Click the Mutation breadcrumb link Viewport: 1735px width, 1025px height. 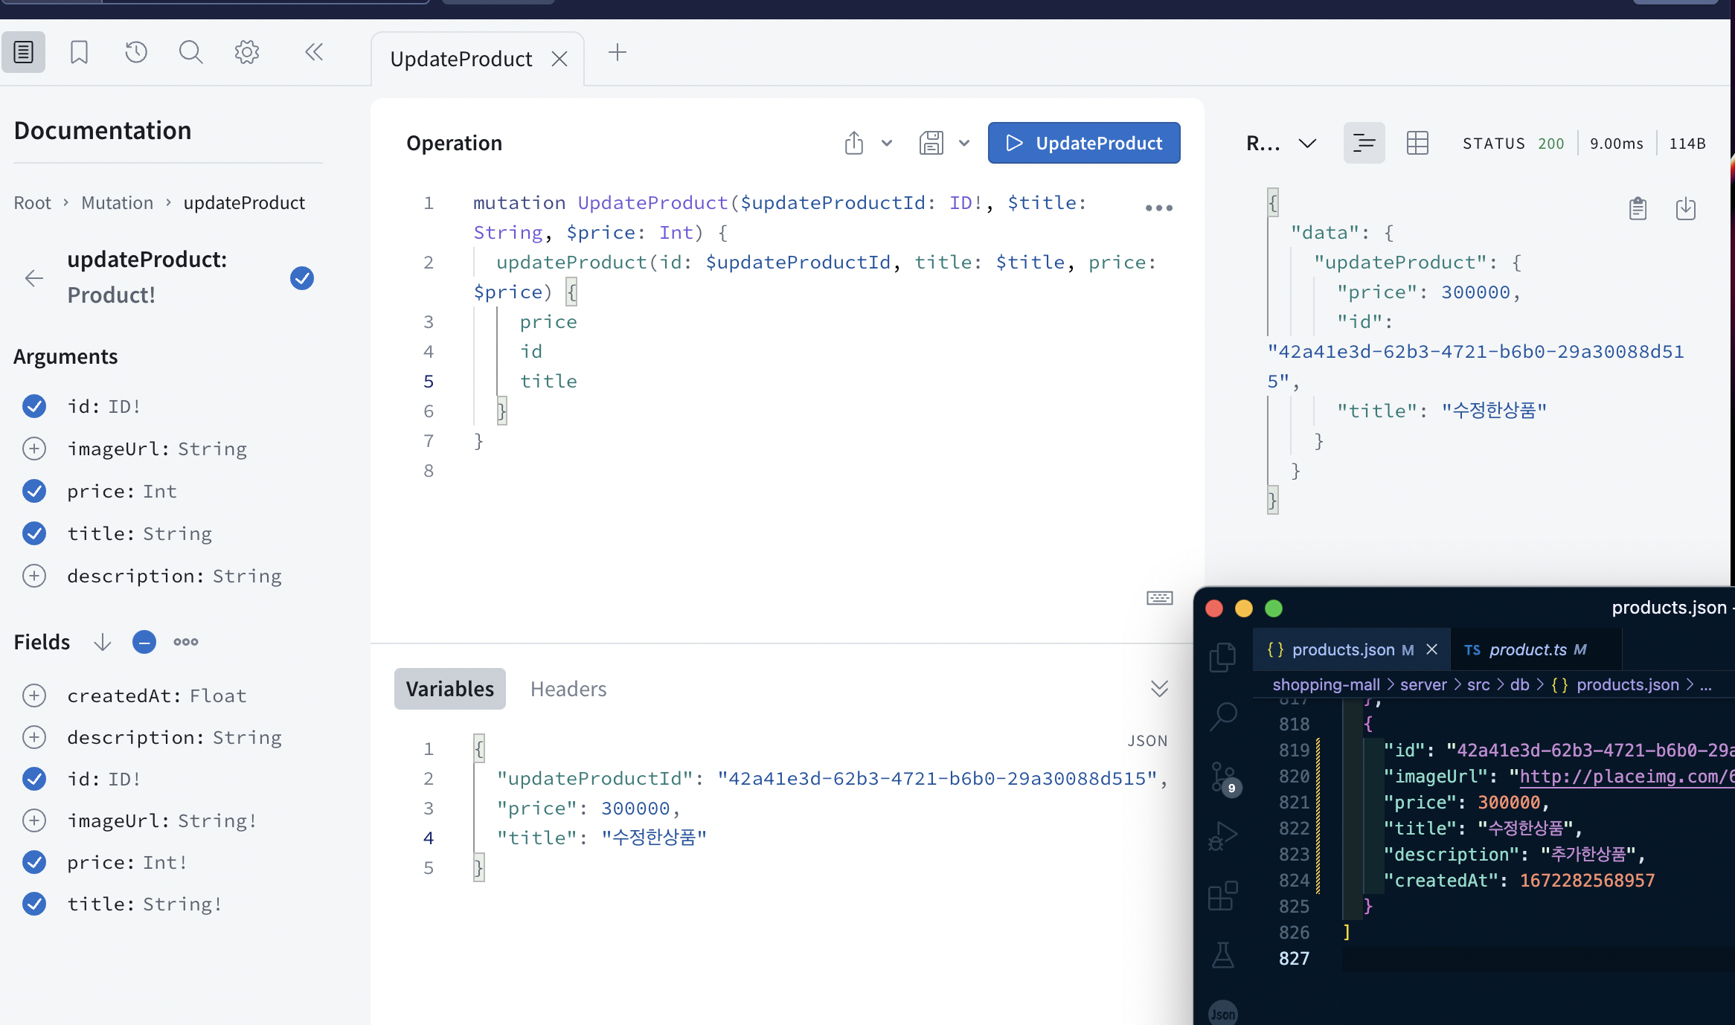click(x=117, y=203)
